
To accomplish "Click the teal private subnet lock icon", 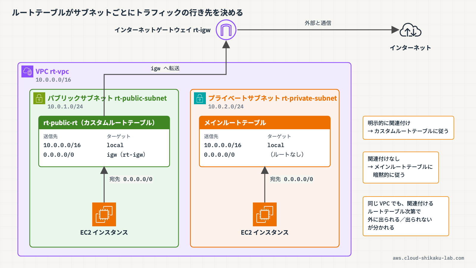I will tap(200, 98).
